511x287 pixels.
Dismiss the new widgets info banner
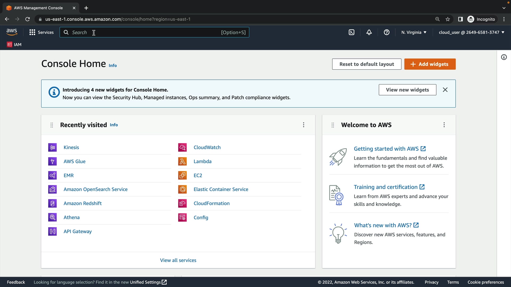(445, 90)
